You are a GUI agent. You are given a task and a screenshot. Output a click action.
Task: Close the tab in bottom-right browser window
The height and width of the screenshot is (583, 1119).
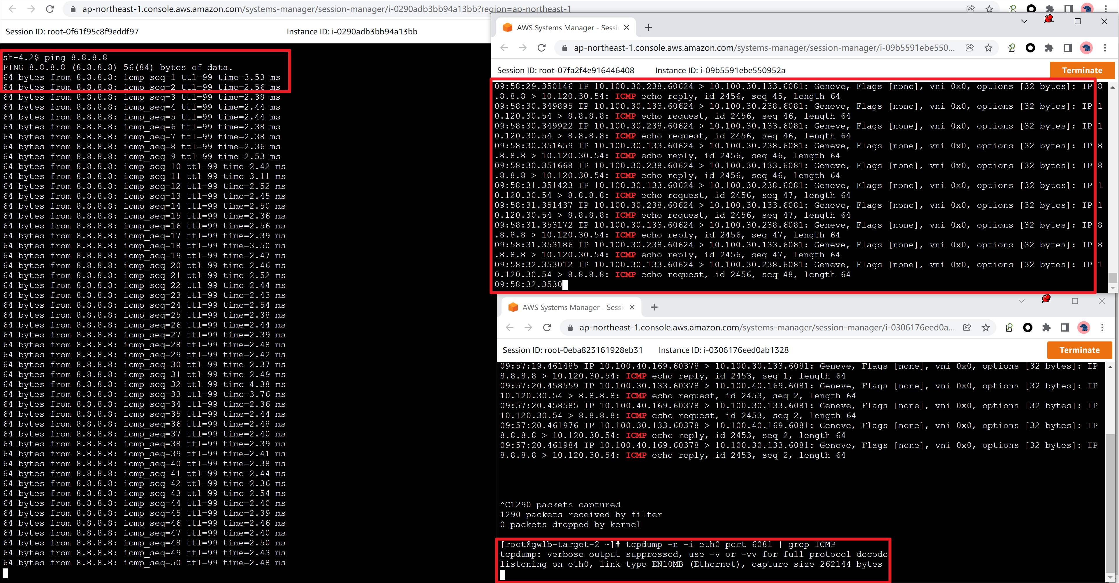pos(632,307)
